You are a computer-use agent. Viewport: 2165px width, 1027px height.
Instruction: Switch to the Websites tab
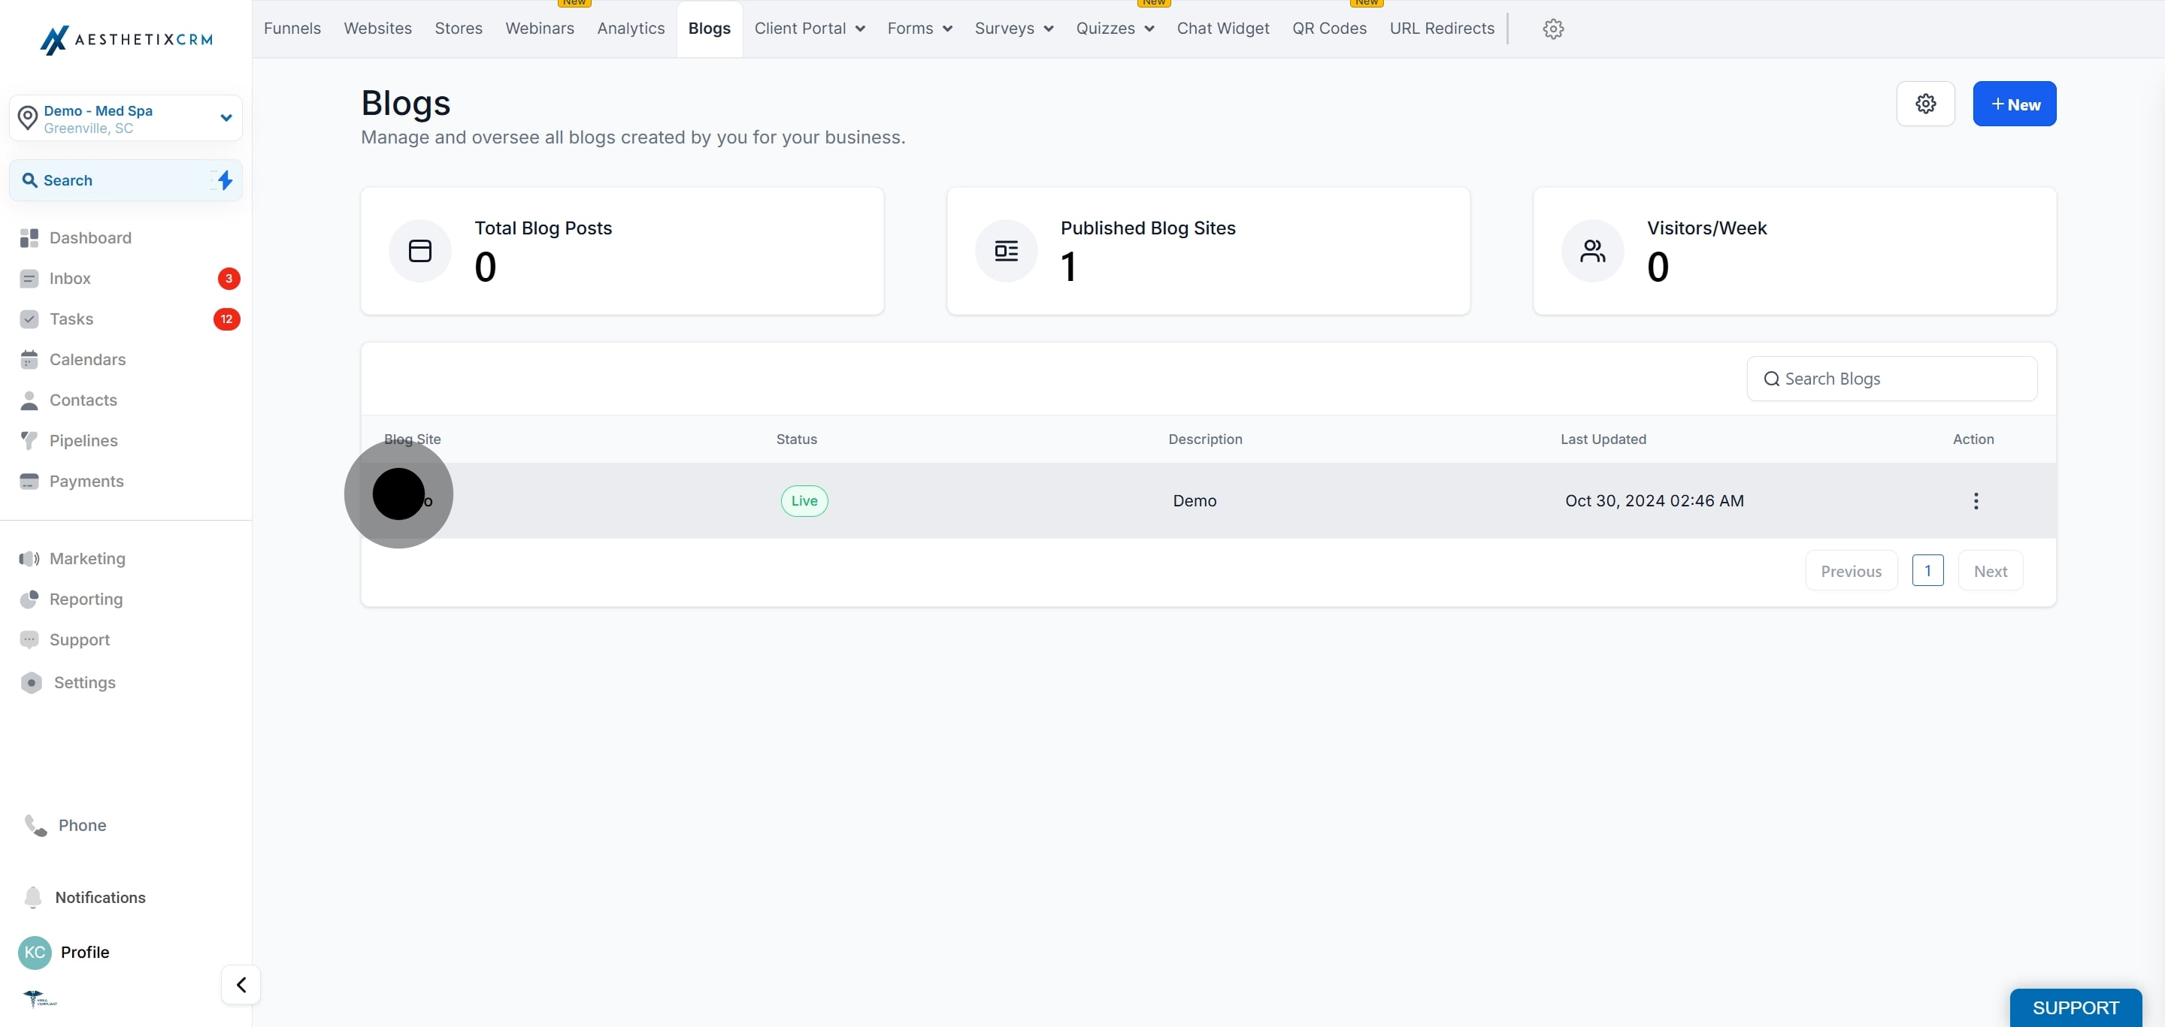[377, 28]
